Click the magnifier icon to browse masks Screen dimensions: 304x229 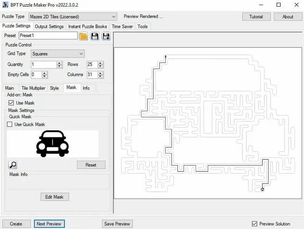pyautogui.click(x=13, y=165)
